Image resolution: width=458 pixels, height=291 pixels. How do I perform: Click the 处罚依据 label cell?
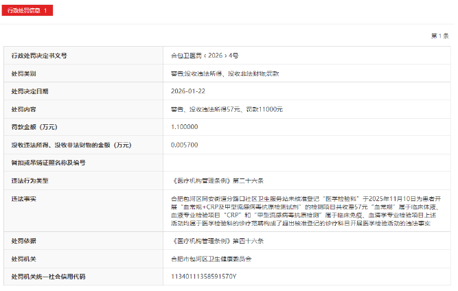(23, 241)
